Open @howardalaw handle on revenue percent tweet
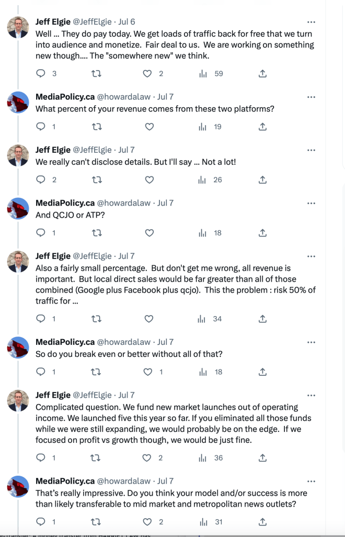This screenshot has width=345, height=537. point(124,97)
